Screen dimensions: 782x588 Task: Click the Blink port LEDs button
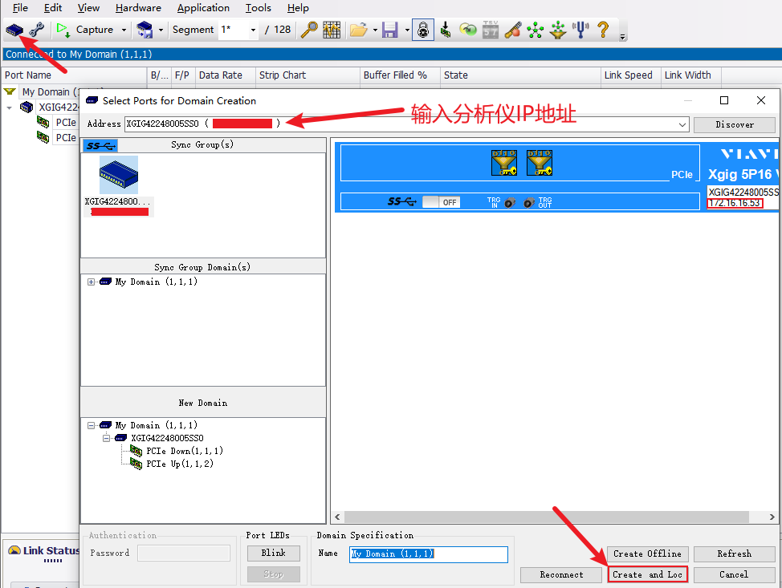pyautogui.click(x=274, y=554)
